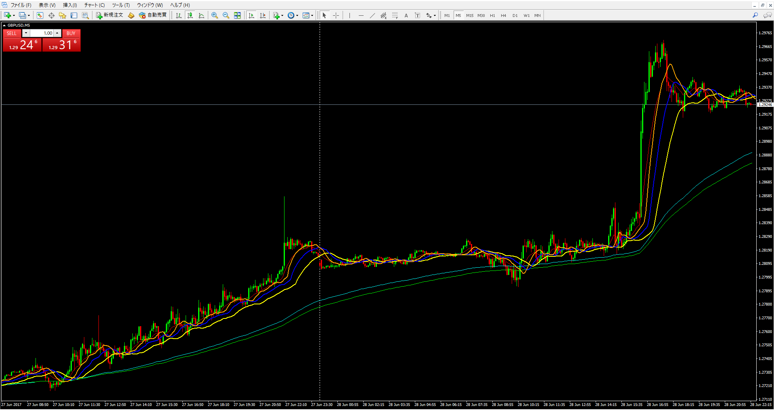Viewport: 774px width, 410px height.
Task: Switch to bar chart mode
Action: 179,15
